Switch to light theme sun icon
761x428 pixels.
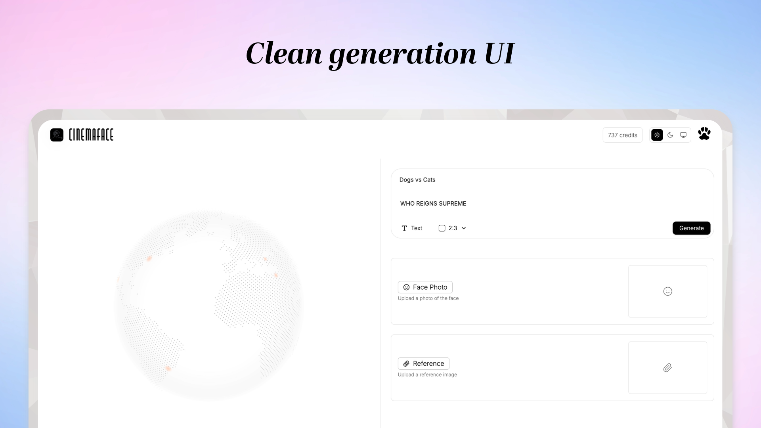(657, 135)
